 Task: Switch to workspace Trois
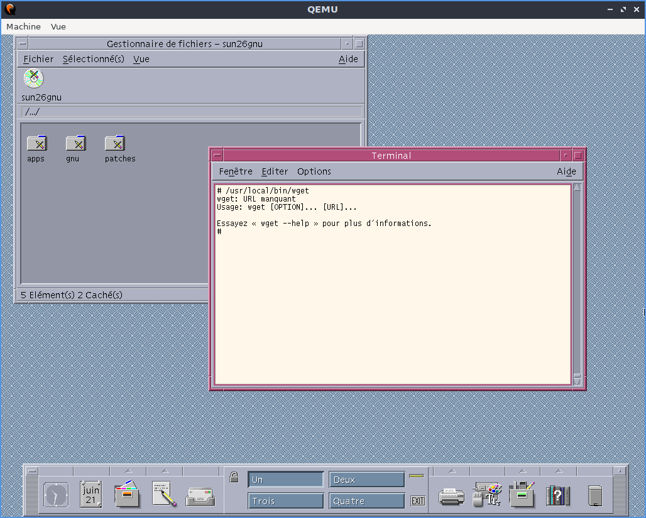coord(285,501)
